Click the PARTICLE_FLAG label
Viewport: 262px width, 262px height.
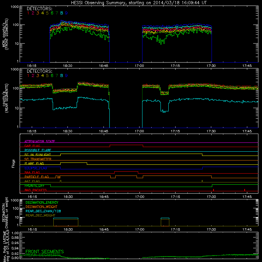coord(37,177)
